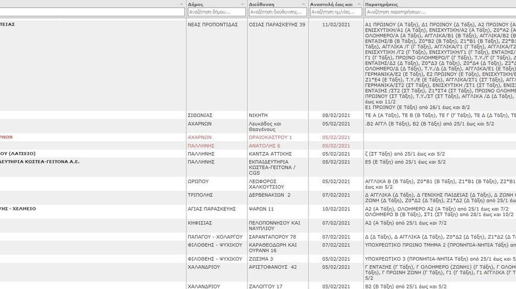The image size is (516, 289).
Task: Select the ΣΙΘΩΝΙΑΣ row
Action: [x=201, y=116]
